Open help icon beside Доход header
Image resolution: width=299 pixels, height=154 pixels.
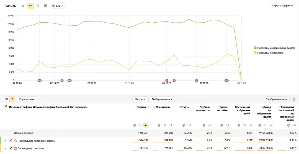[x=262, y=107]
